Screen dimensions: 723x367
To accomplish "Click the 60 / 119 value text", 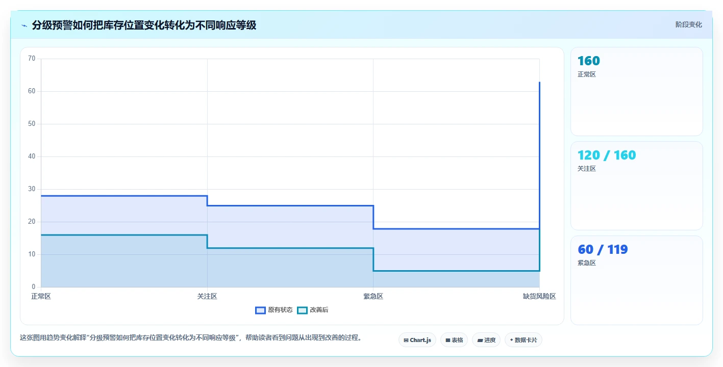I will coord(603,250).
